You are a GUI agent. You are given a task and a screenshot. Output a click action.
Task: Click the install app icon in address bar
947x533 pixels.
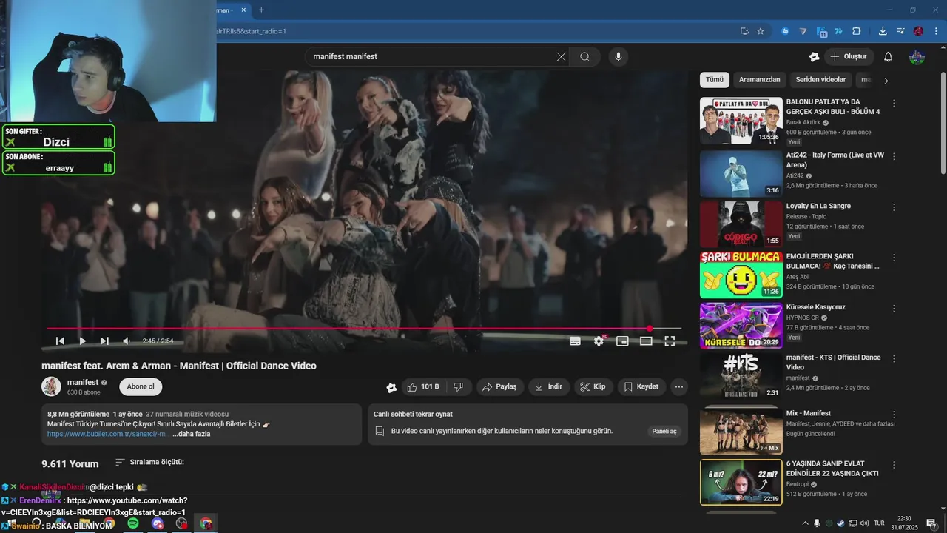(x=744, y=31)
